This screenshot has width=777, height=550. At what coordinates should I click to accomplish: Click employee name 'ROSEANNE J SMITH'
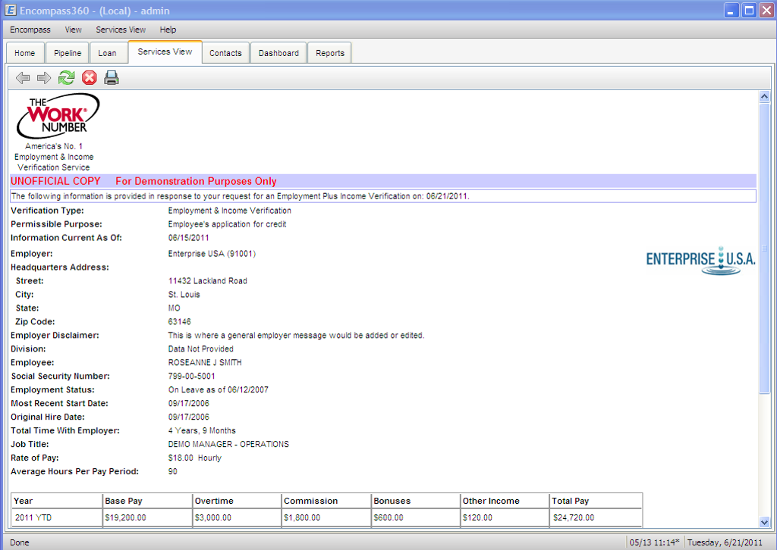205,363
